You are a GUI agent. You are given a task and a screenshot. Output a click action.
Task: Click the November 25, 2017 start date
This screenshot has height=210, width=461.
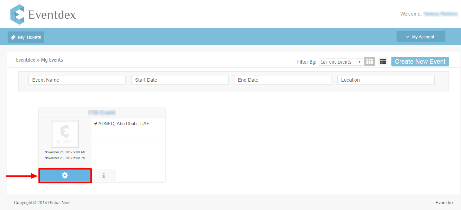tap(65, 152)
